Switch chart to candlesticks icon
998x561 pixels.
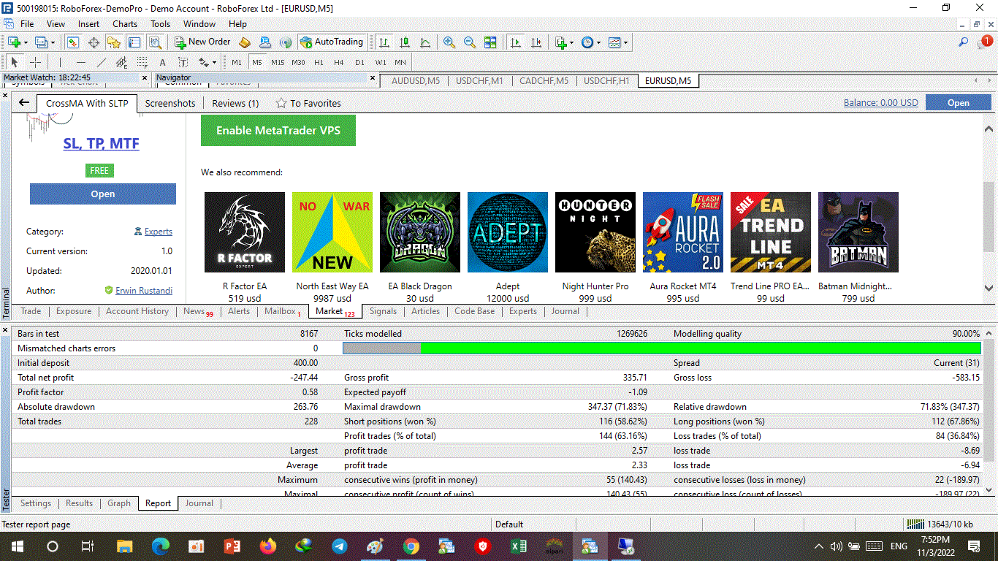coord(405,42)
